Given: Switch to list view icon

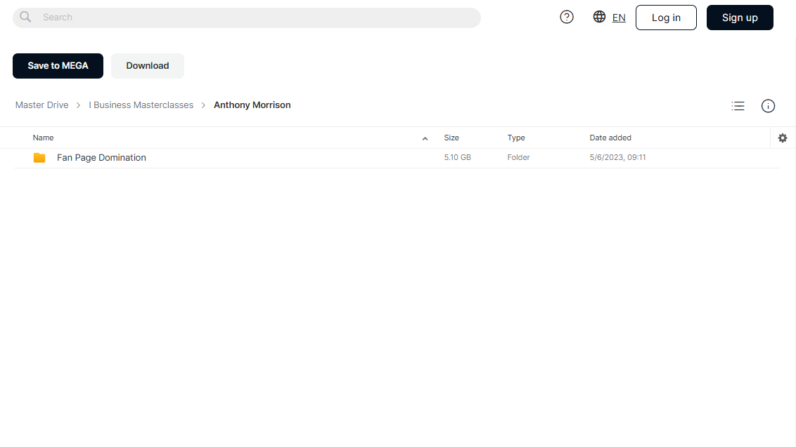Looking at the screenshot, I should coord(738,106).
